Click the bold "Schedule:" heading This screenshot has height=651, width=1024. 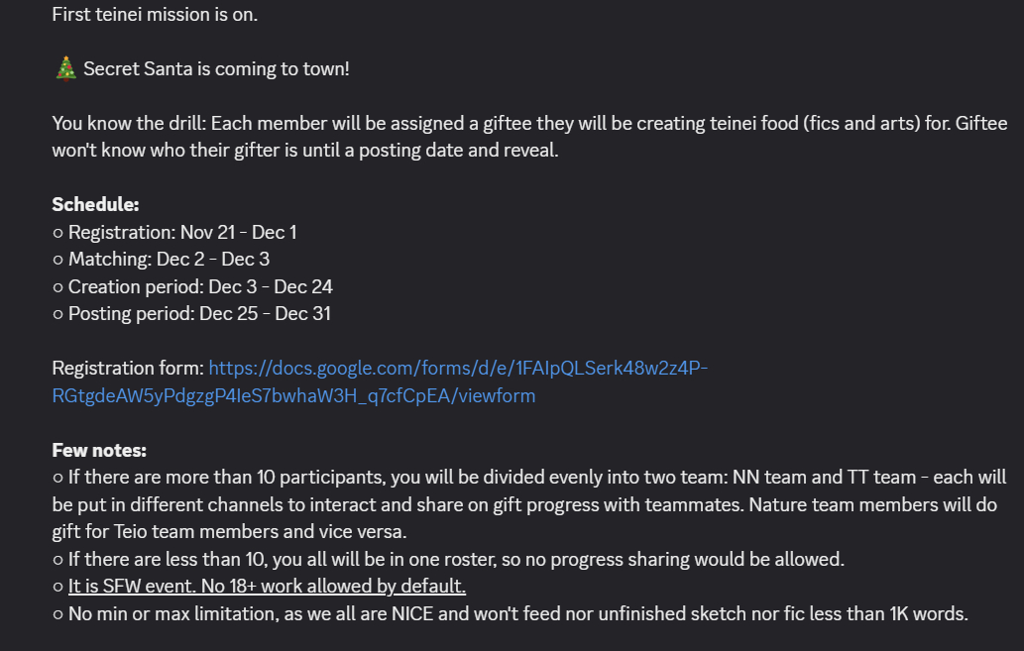click(x=95, y=205)
